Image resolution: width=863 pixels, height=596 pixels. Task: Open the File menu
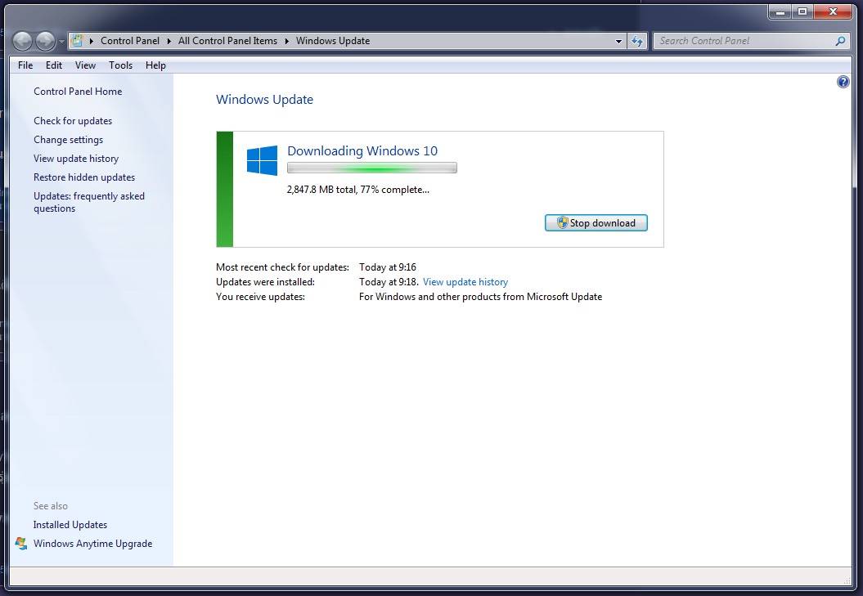click(x=25, y=65)
